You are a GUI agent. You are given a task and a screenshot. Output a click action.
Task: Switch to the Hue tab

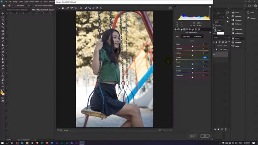[x=177, y=37]
